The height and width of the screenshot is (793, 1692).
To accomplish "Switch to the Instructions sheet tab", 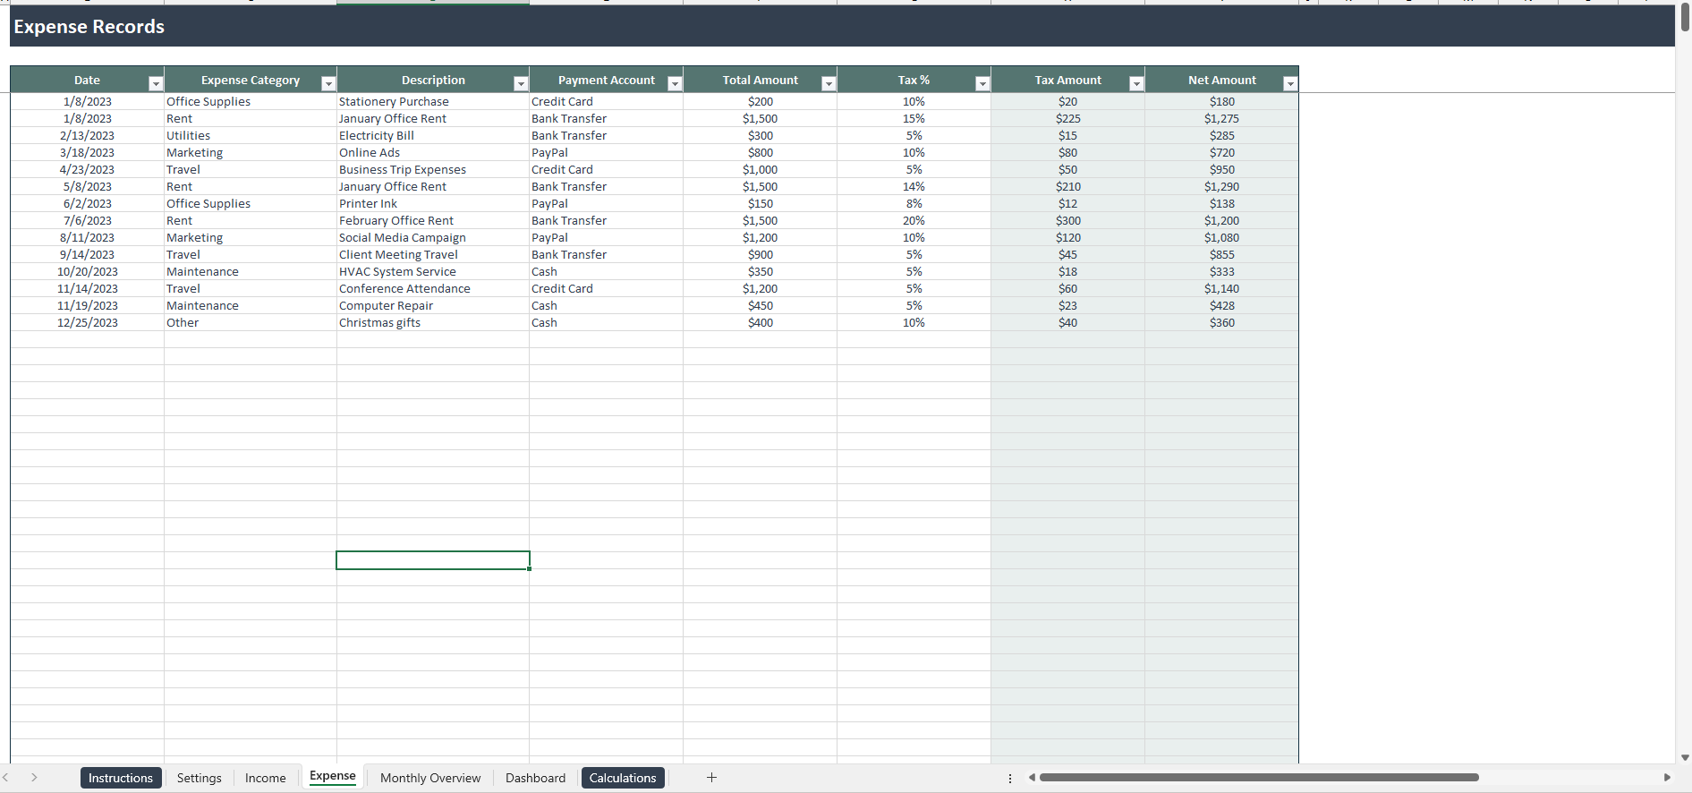I will [121, 778].
